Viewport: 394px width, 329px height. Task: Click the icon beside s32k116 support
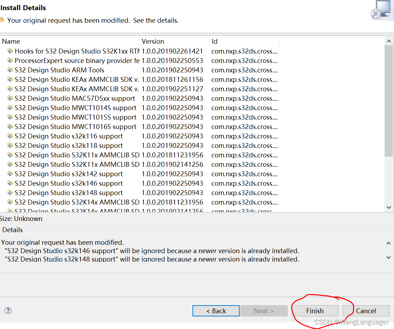tap(10, 136)
